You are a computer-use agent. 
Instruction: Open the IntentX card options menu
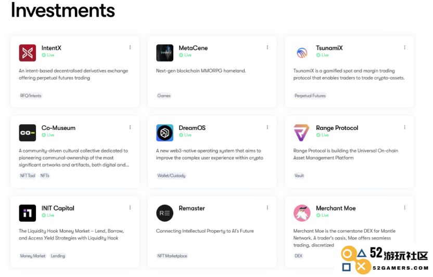[x=130, y=47]
